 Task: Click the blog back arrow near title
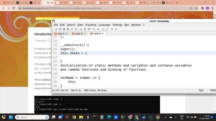(30, 19)
